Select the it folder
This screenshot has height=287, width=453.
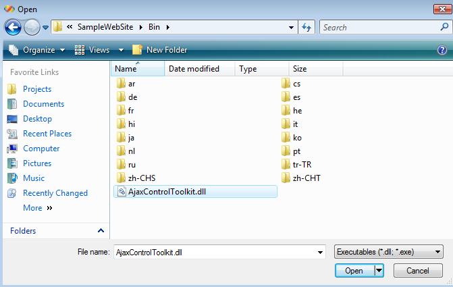pyautogui.click(x=290, y=124)
